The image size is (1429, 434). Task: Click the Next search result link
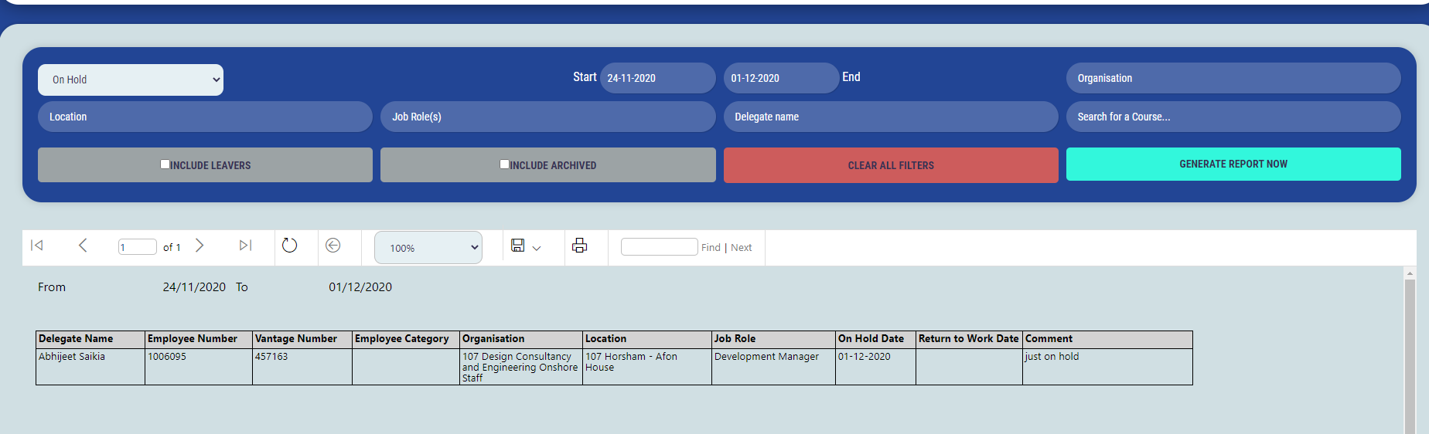tap(741, 248)
